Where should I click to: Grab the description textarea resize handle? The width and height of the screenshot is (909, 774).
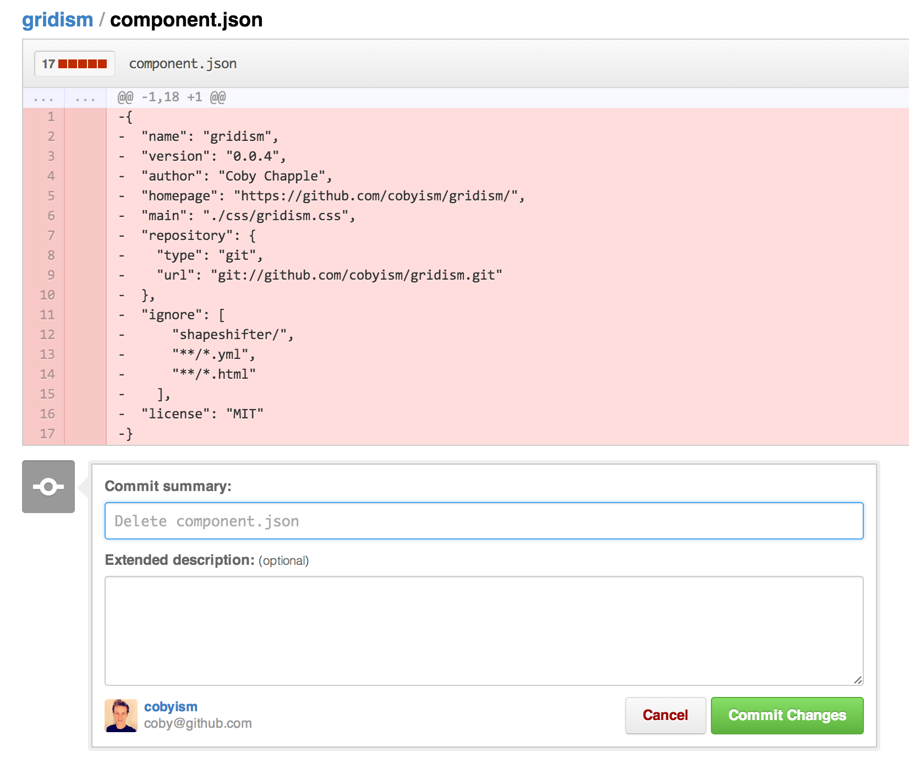(x=857, y=680)
